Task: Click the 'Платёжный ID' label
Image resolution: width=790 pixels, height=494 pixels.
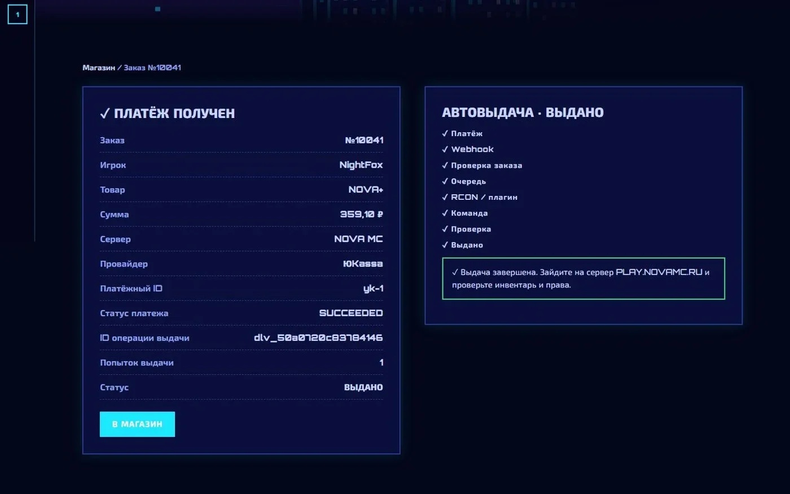Action: point(131,288)
